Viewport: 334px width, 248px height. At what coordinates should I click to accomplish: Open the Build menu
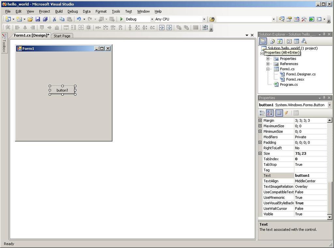tap(59, 11)
